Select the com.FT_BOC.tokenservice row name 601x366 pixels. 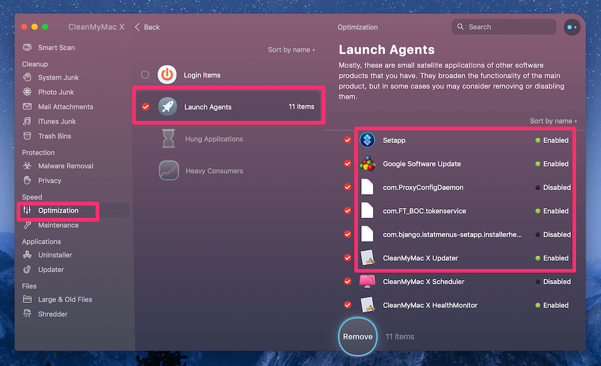[424, 211]
